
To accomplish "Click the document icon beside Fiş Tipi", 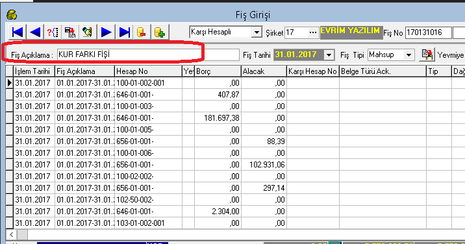I will tap(427, 55).
